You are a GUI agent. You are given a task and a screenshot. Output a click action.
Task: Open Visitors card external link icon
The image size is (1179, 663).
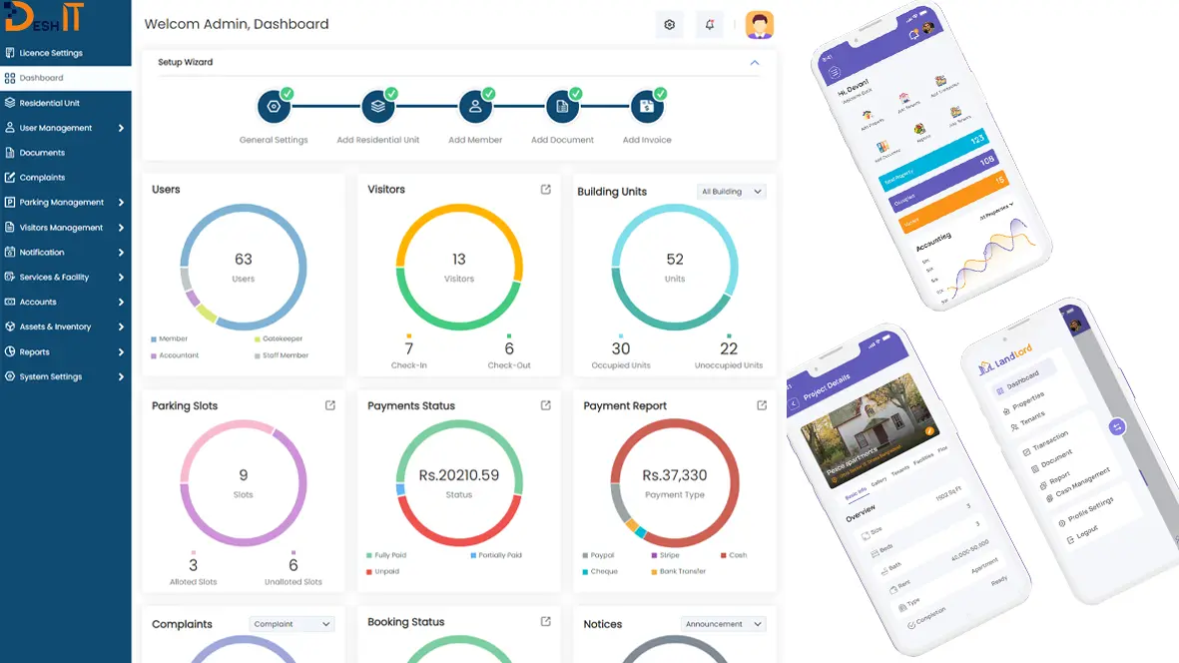tap(545, 190)
